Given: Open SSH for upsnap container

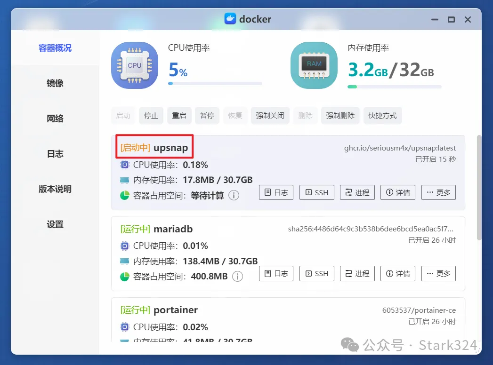Looking at the screenshot, I should tap(316, 192).
